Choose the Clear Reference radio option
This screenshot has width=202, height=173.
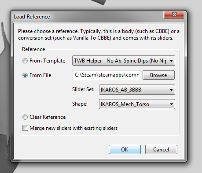(x=25, y=117)
